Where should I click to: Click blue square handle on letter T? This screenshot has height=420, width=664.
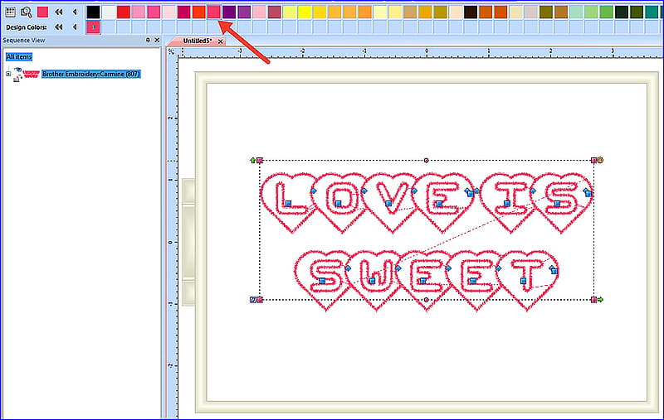(x=523, y=281)
